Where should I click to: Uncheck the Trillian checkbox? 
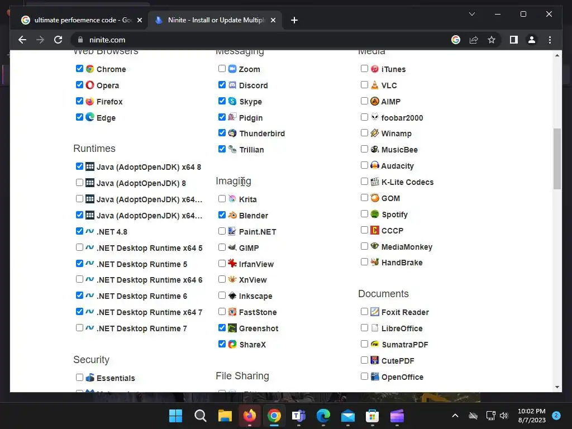pos(222,149)
